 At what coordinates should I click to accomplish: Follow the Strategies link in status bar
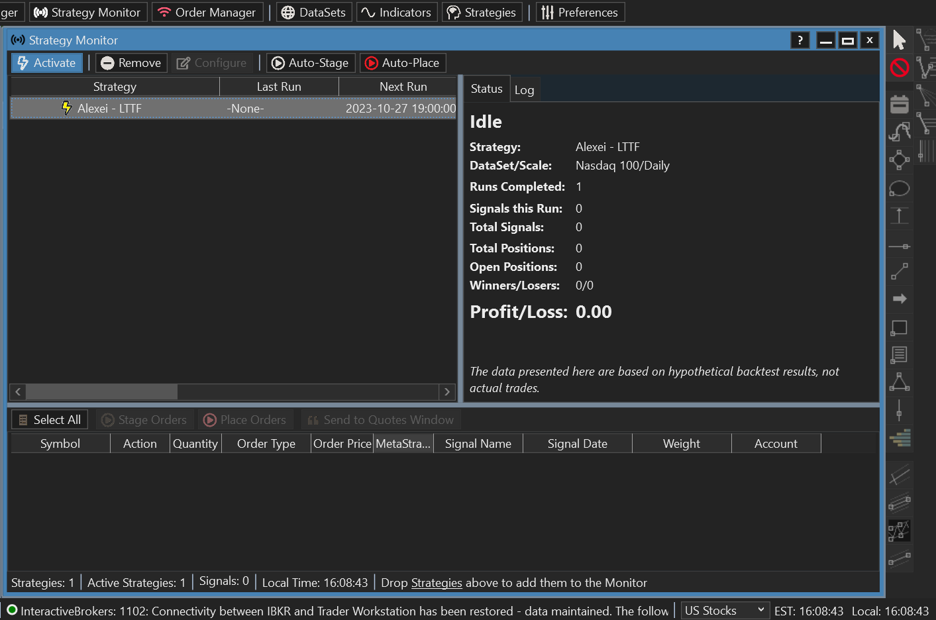437,583
